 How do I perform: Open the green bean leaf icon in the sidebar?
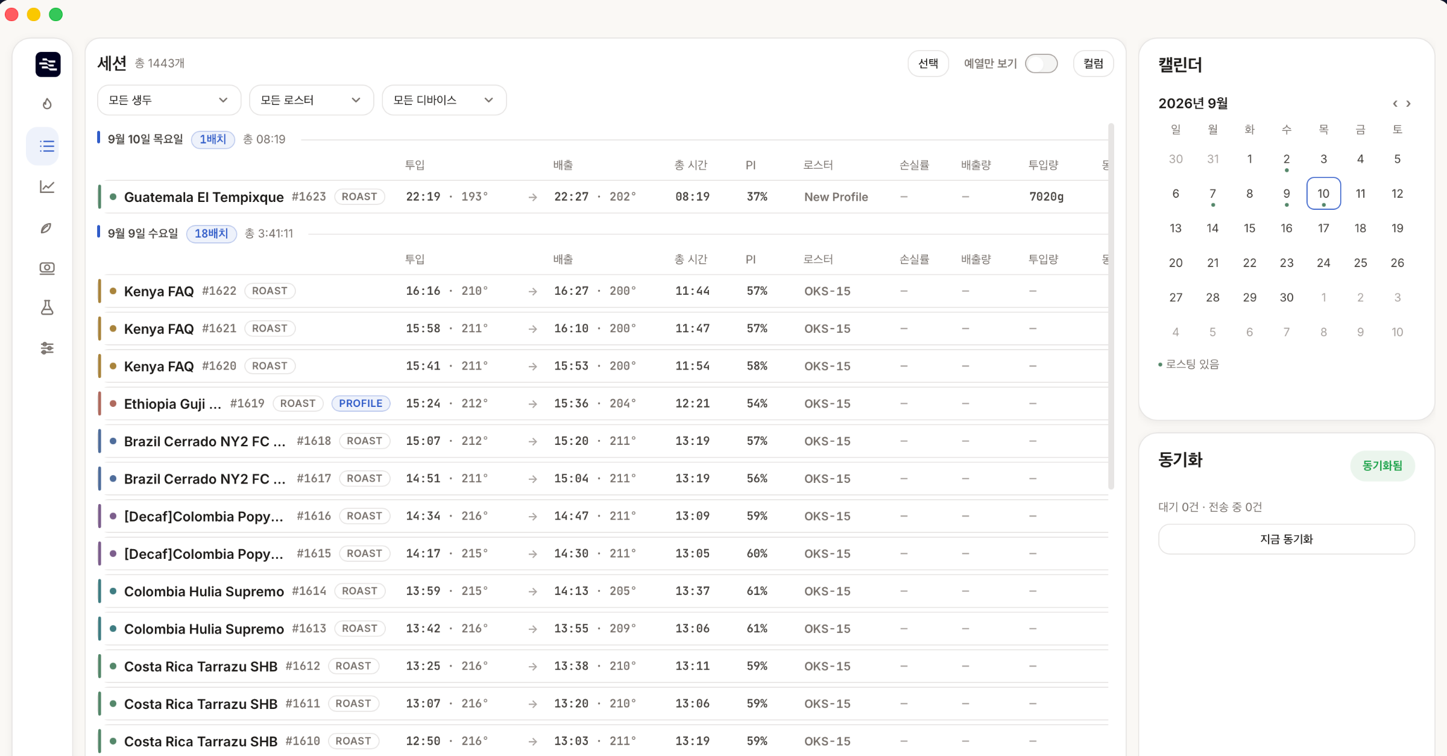(x=46, y=228)
